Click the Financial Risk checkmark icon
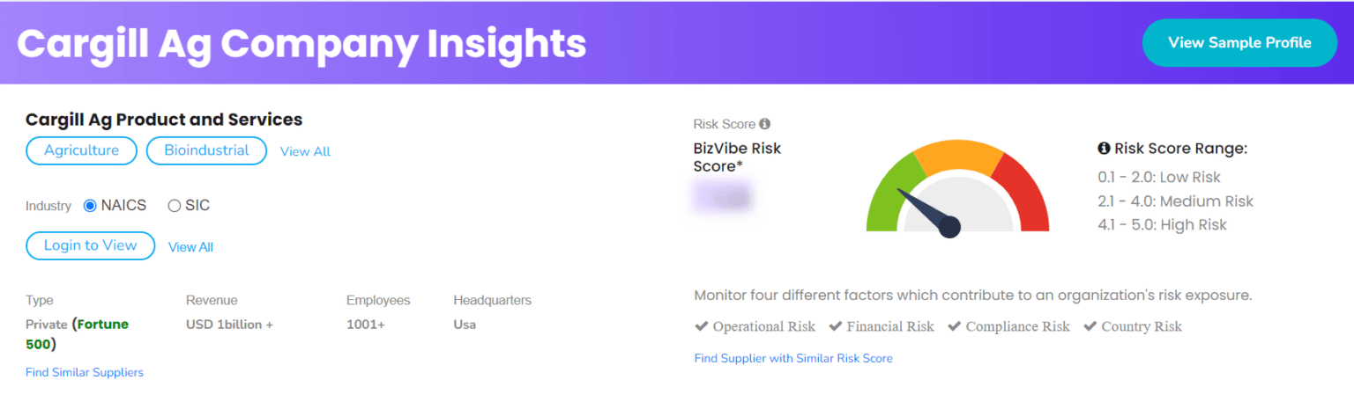Image resolution: width=1354 pixels, height=402 pixels. click(x=836, y=326)
